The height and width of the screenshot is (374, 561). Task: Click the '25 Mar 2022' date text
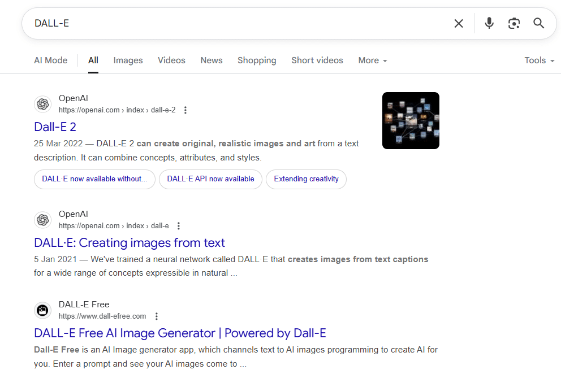click(58, 143)
